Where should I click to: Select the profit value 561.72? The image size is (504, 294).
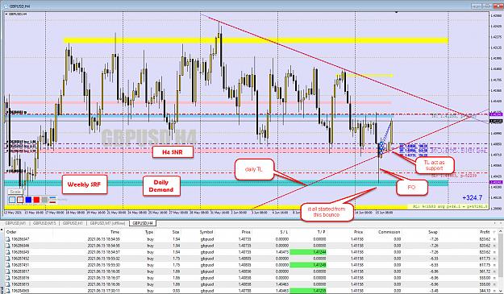coord(485,271)
